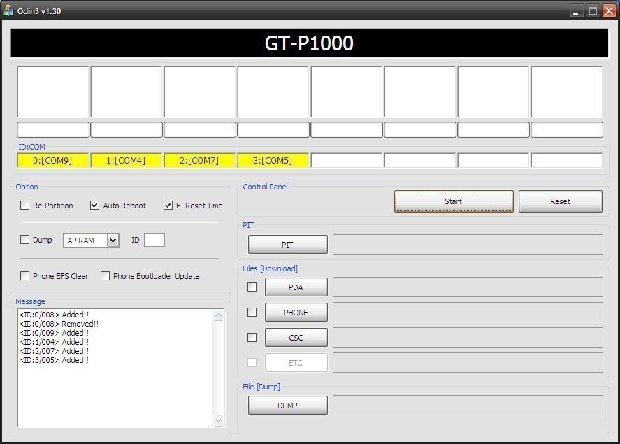Select the yellow 0:[COM9] port slot
Screen dimensions: 620x444
coord(52,161)
